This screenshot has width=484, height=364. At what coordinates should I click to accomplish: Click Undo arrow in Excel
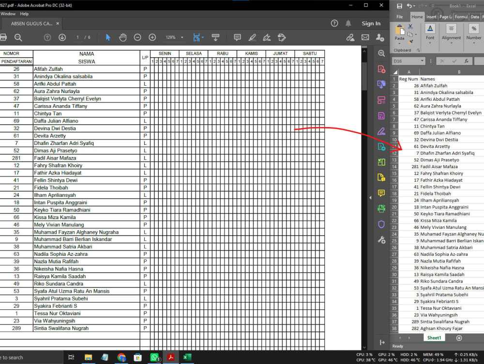(409, 6)
